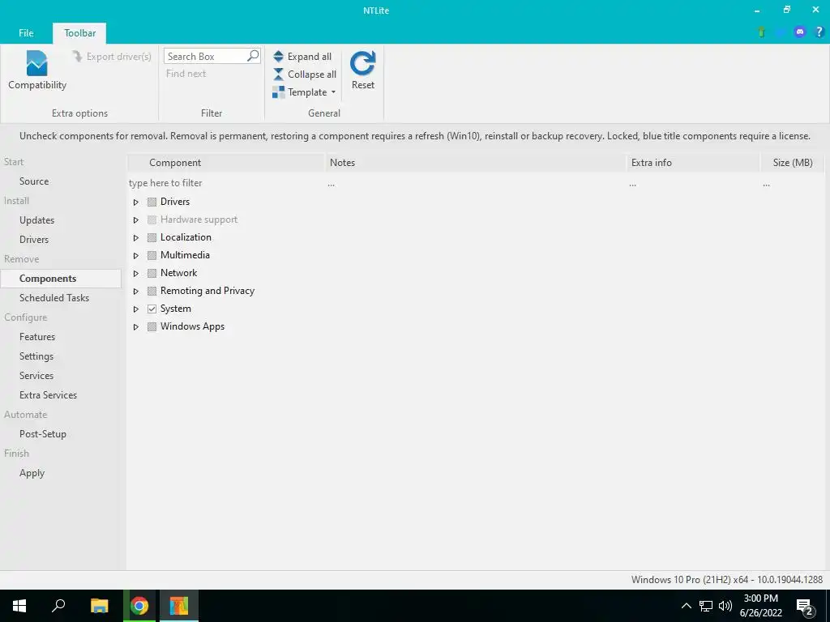The width and height of the screenshot is (830, 622).
Task: Click the Expand all button
Action: click(302, 57)
